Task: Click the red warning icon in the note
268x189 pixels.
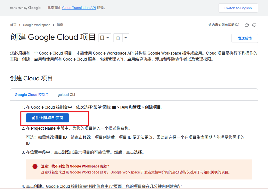Action: [x=35, y=166]
